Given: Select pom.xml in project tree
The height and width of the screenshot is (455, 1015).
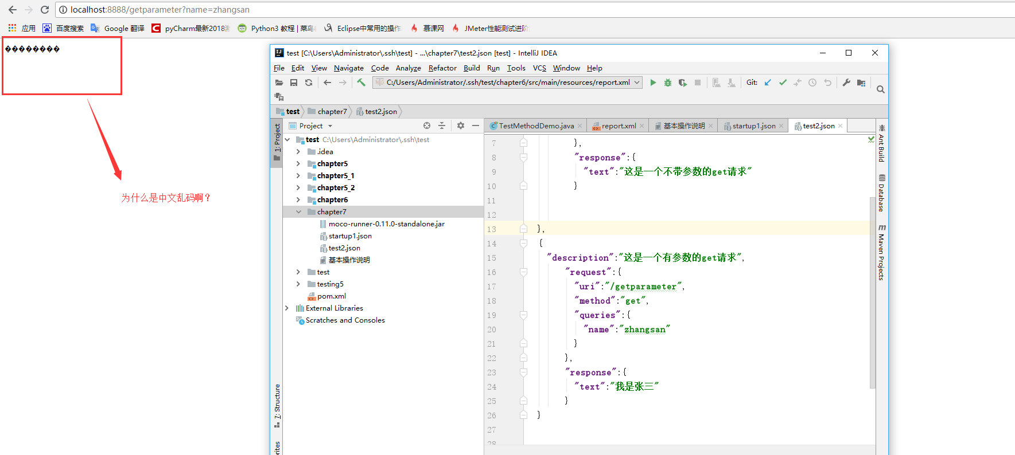Looking at the screenshot, I should [331, 296].
